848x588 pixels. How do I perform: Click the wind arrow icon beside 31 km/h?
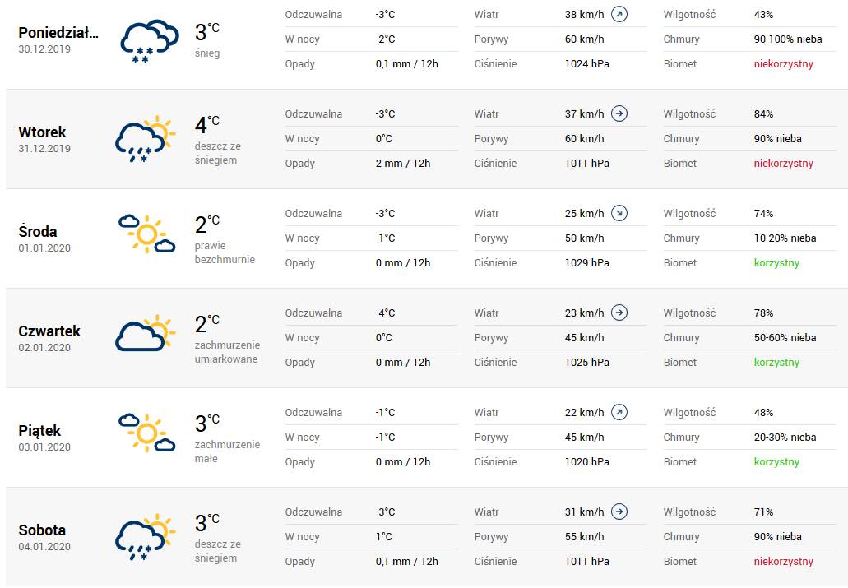coord(619,512)
